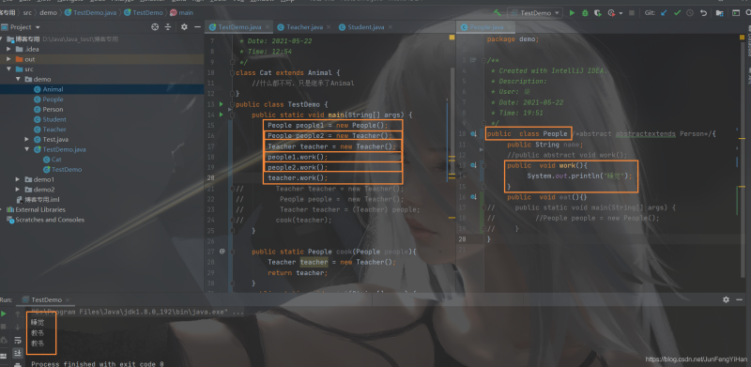Select the People class in Project tree

(53, 99)
